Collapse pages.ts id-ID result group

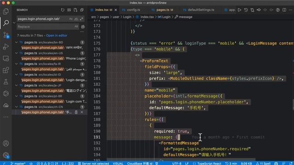pyautogui.click(x=17, y=75)
